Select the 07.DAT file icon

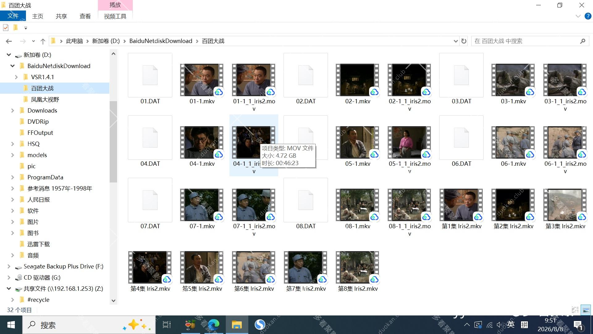[150, 200]
